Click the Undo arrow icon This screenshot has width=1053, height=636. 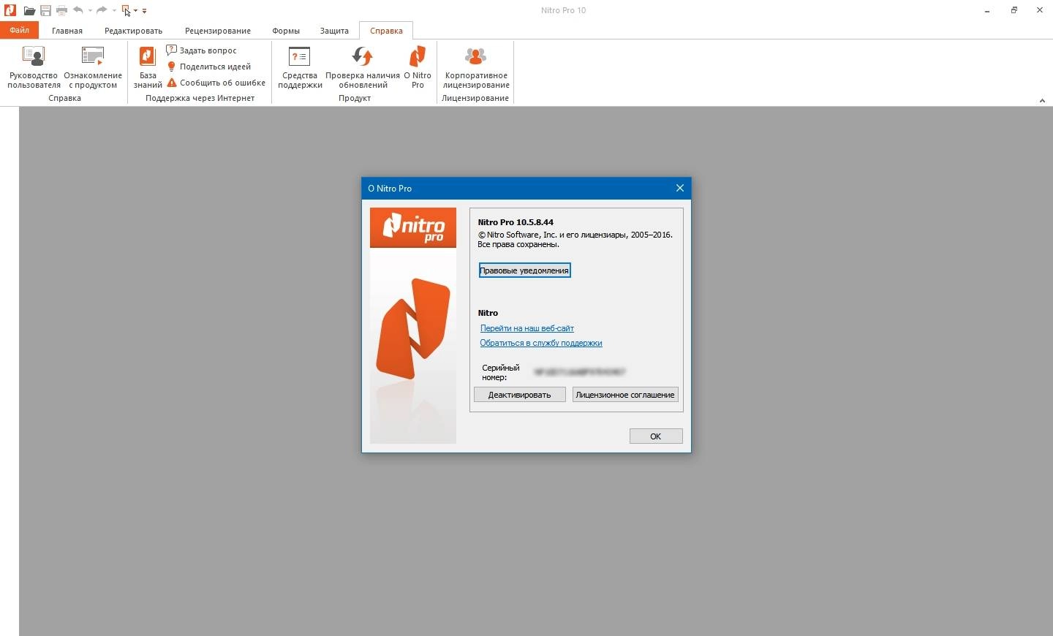pyautogui.click(x=78, y=10)
